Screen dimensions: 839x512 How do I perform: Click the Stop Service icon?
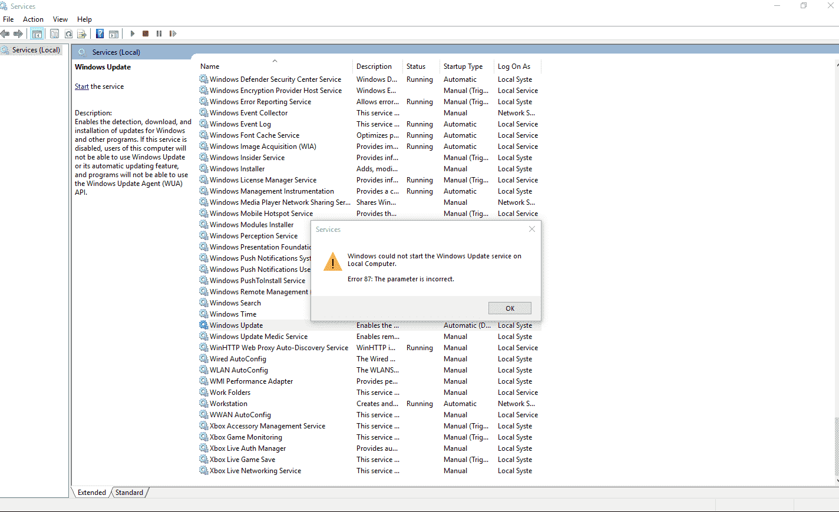coord(146,34)
